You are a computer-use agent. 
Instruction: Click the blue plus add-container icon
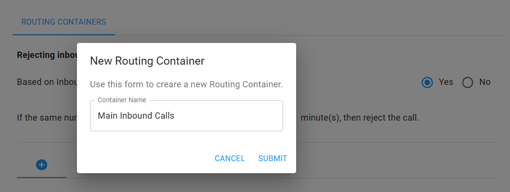pos(41,165)
